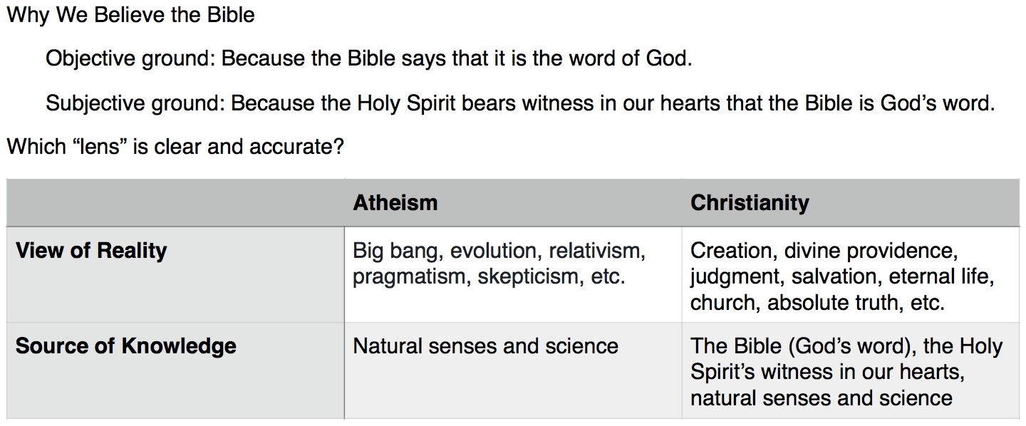This screenshot has height=426, width=1026.
Task: Click the empty top-left table header cell
Action: pos(175,203)
